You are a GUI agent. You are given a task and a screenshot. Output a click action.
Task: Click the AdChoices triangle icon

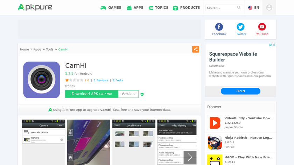point(271,45)
